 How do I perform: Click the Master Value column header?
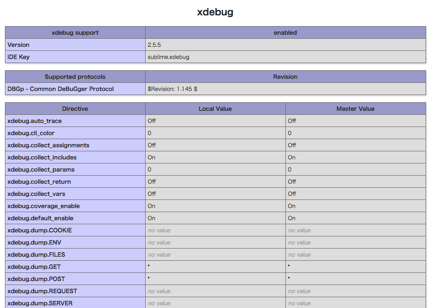[355, 109]
